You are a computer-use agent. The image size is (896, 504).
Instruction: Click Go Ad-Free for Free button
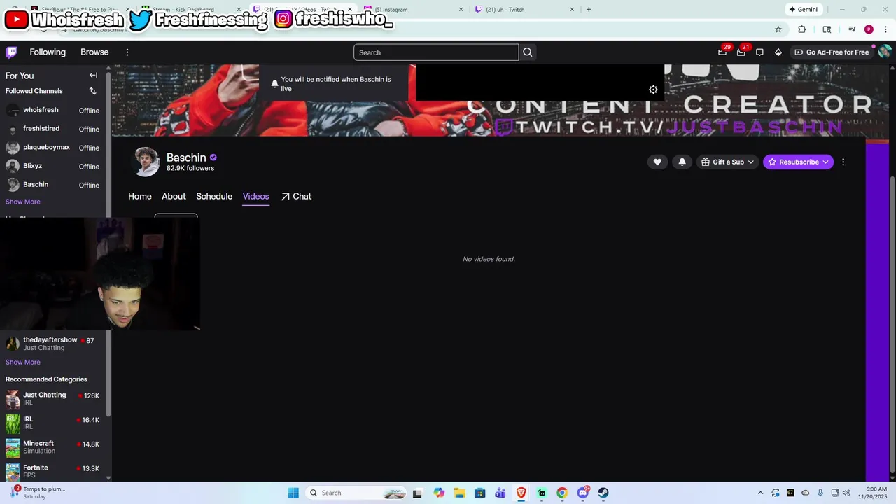coord(832,52)
